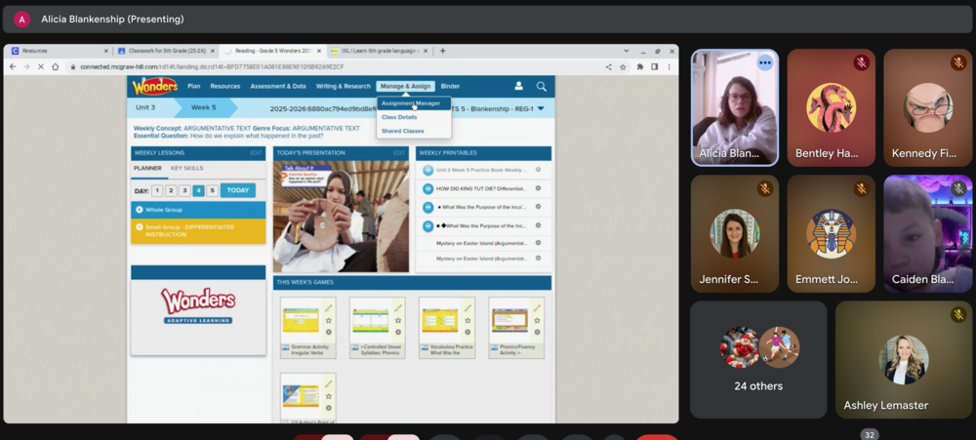976x440 pixels.
Task: Click the pencil icon on Grammar Activity game
Action: pos(329,307)
